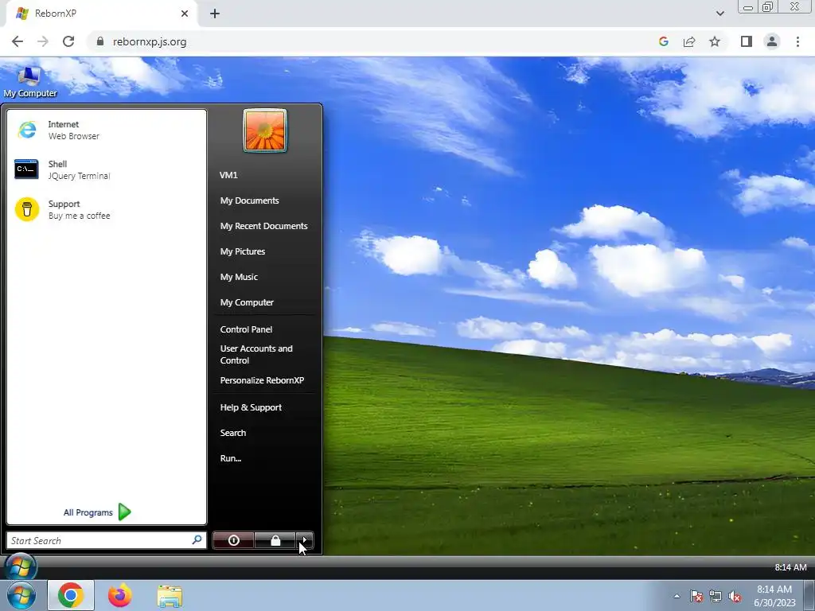Image resolution: width=815 pixels, height=611 pixels.
Task: Click the site lock icon
Action: pyautogui.click(x=100, y=41)
